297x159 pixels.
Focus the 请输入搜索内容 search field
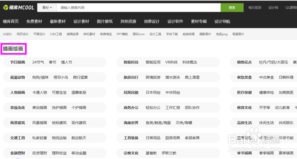(x=138, y=8)
